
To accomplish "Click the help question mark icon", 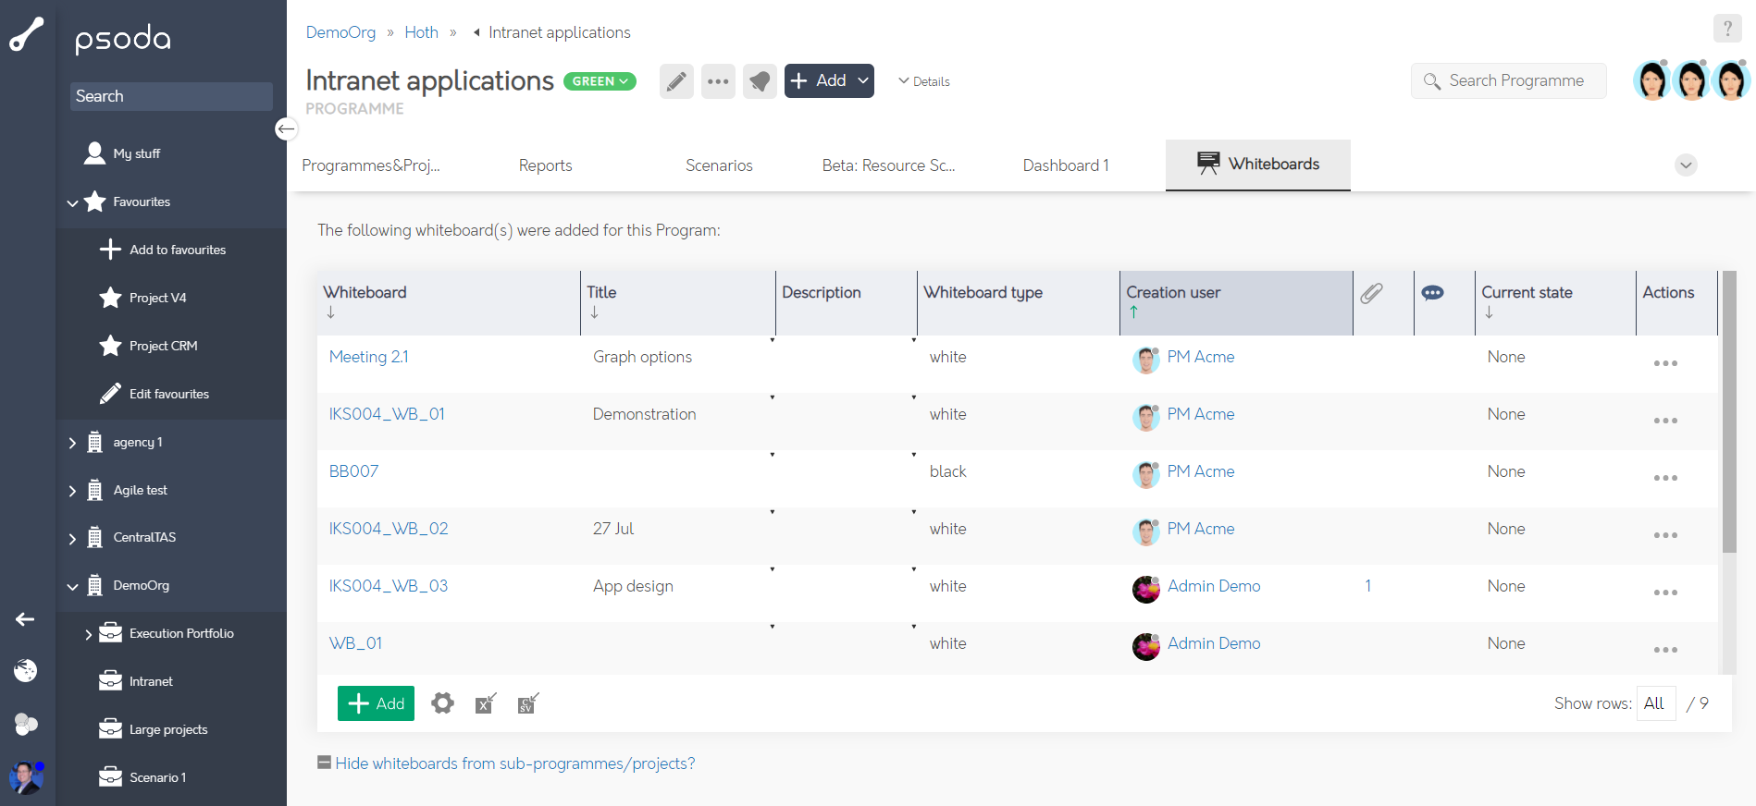I will pyautogui.click(x=1726, y=29).
